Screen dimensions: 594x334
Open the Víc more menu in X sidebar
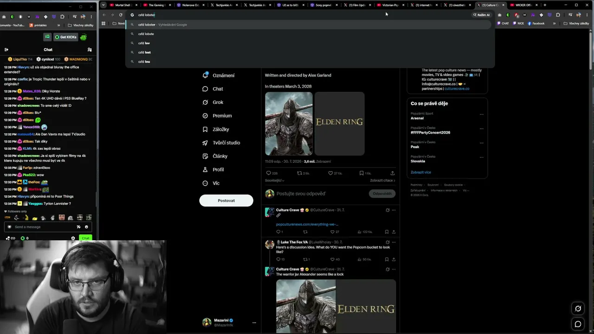pyautogui.click(x=211, y=183)
